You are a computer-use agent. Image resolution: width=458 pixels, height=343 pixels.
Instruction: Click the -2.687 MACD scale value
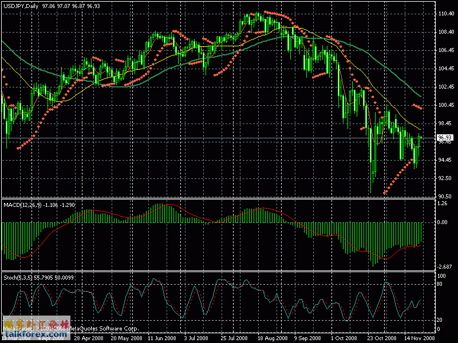445,267
